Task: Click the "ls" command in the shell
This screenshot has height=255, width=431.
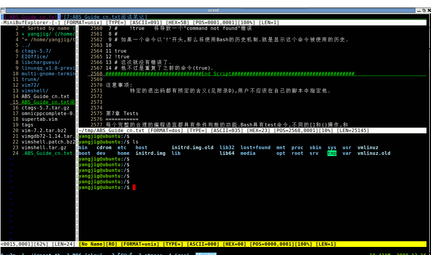Action: click(136, 142)
